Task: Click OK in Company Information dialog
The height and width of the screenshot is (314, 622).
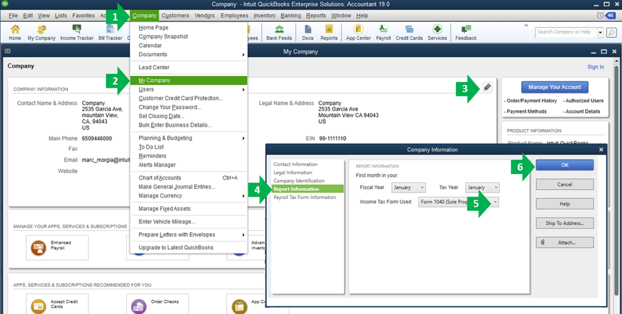Action: pos(565,165)
